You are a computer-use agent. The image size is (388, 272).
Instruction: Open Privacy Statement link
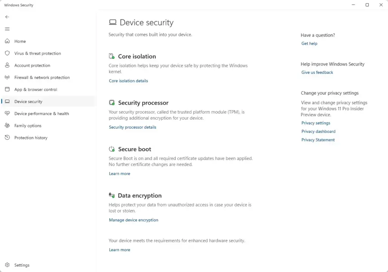point(318,140)
